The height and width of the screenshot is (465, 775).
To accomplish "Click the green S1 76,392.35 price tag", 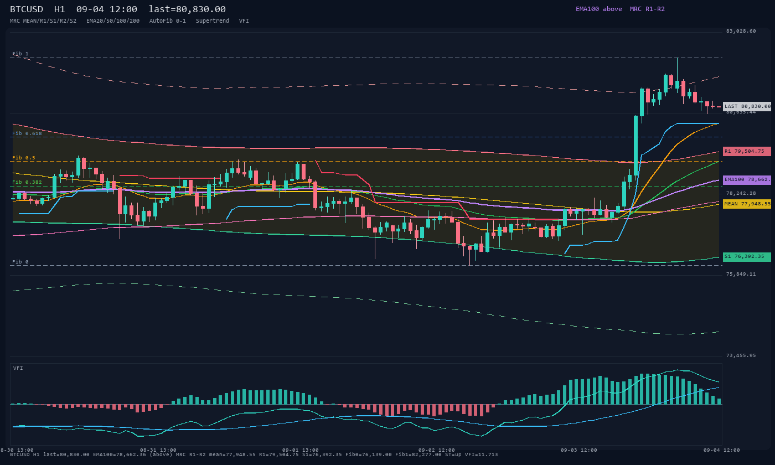I will click(747, 257).
